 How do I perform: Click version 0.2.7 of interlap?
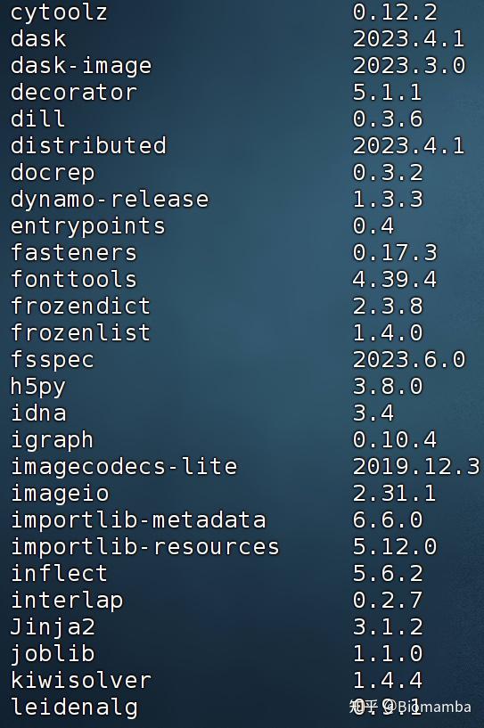pyautogui.click(x=388, y=600)
